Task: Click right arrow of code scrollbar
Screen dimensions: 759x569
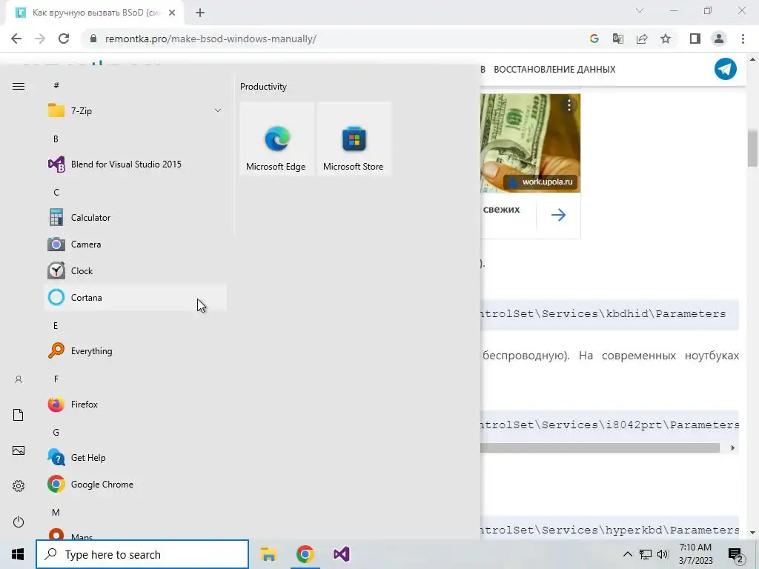Action: pyautogui.click(x=732, y=448)
